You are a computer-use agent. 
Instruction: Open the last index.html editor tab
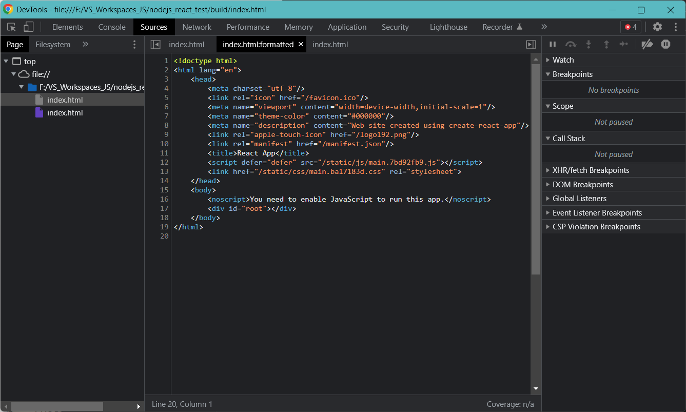point(330,45)
